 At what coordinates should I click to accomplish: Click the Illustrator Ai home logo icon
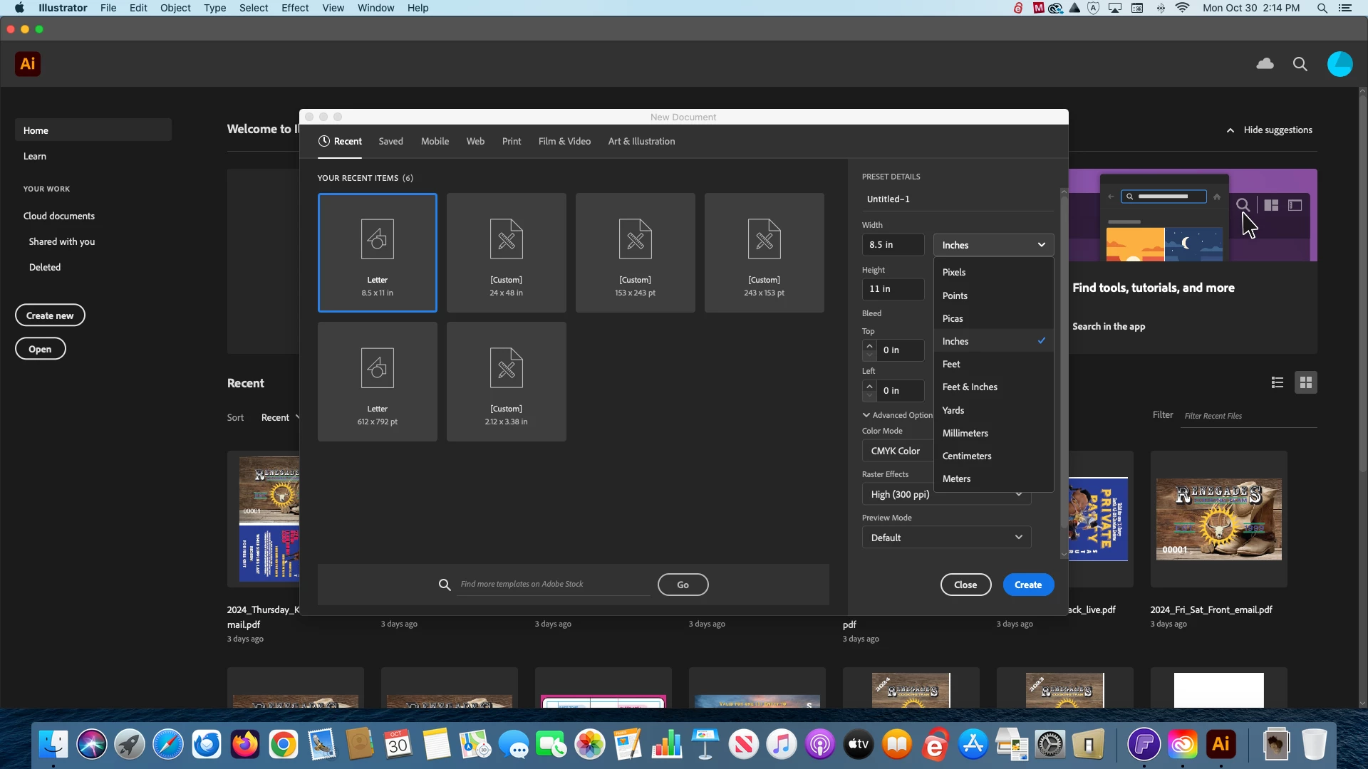(x=28, y=64)
